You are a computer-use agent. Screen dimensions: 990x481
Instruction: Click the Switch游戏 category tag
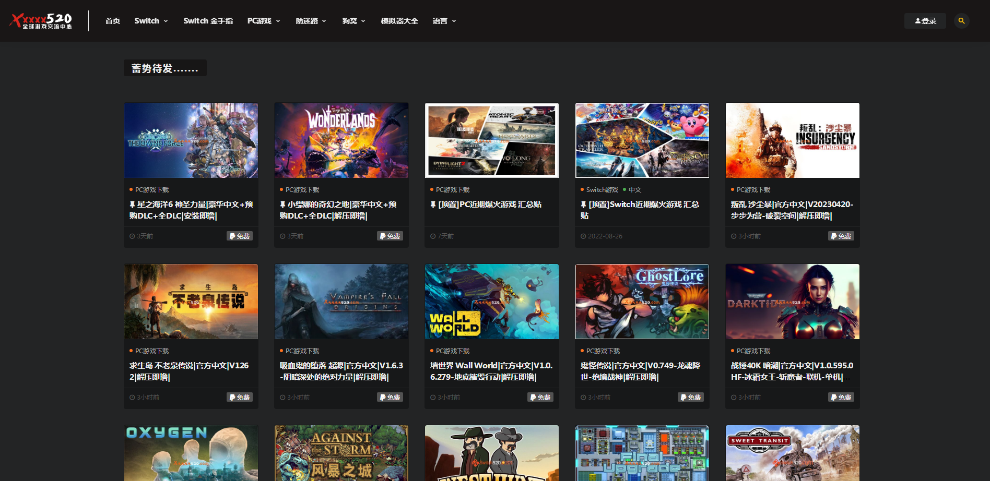click(x=602, y=190)
